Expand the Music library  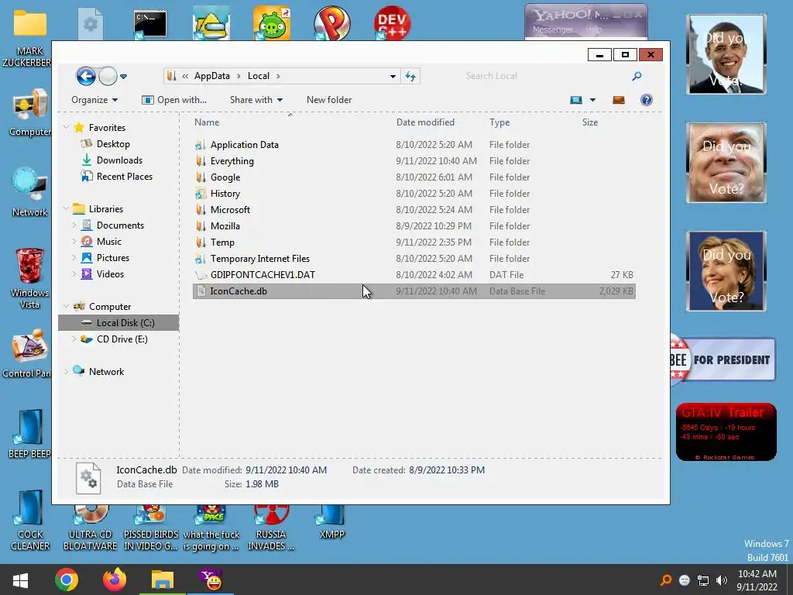pyautogui.click(x=74, y=242)
